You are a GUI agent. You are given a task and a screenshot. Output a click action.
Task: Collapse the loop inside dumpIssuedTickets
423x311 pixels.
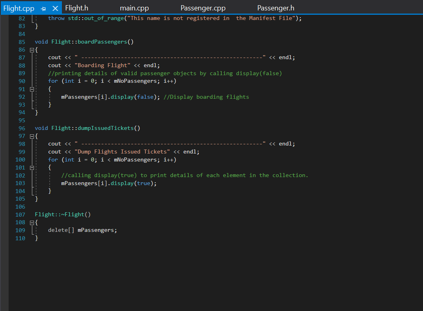(32, 167)
